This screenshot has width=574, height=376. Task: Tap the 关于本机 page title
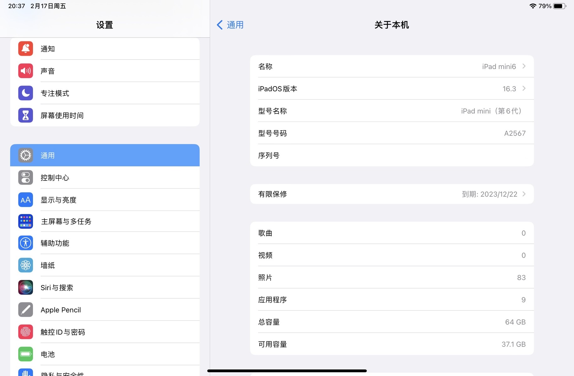392,25
